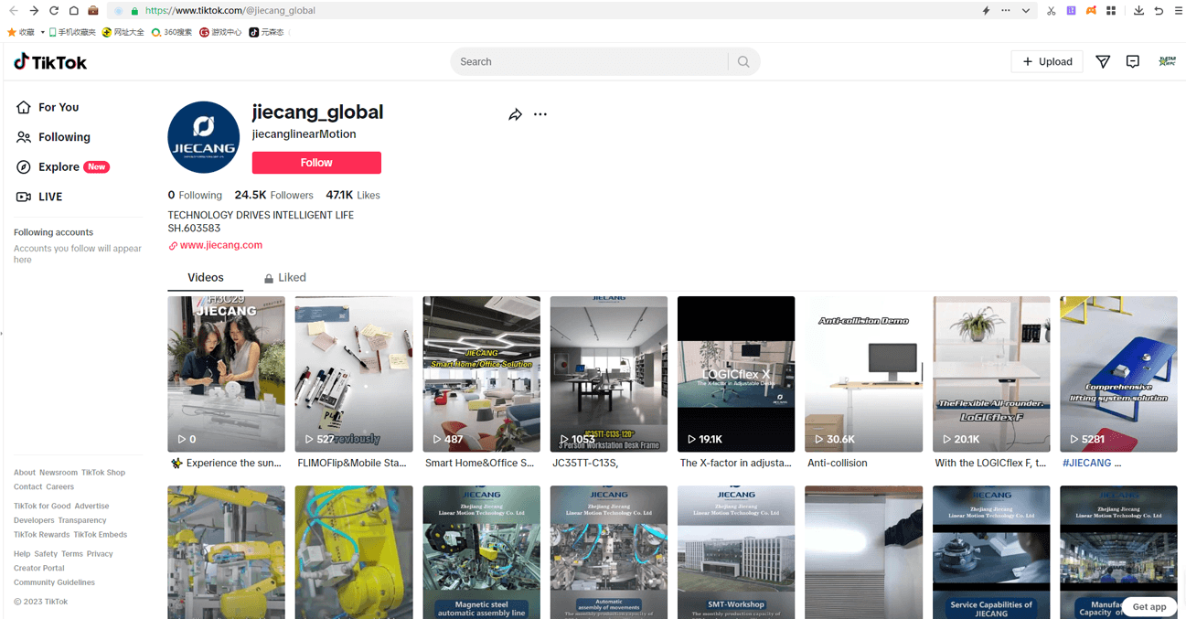Expand the 收藏 favorites dropdown arrow
The image size is (1186, 619).
point(42,32)
